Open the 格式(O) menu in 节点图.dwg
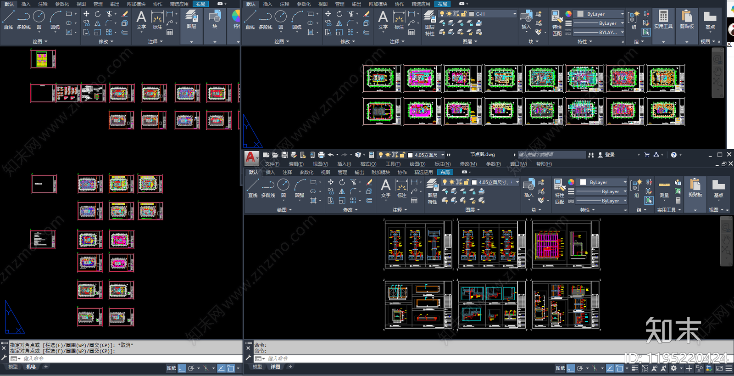This screenshot has height=376, width=734. tap(368, 164)
